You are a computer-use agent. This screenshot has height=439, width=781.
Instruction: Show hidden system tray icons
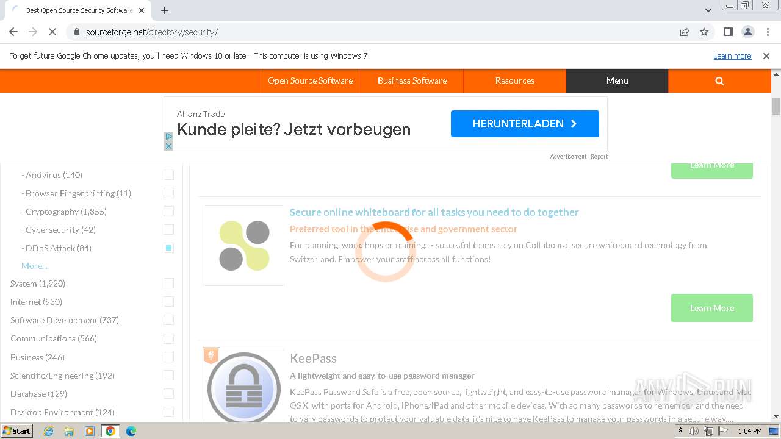point(680,431)
